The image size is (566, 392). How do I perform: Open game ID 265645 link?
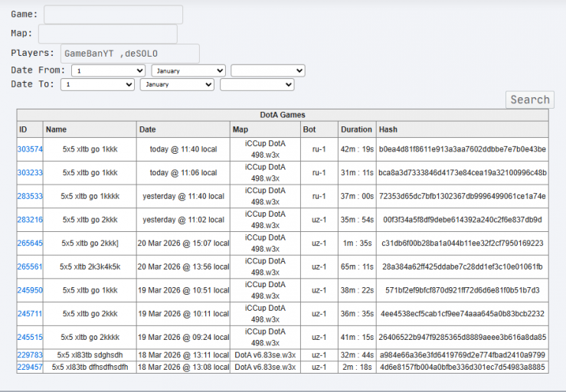(x=30, y=243)
